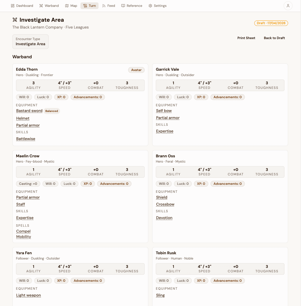Click the swords icon beside Investigate Area title
This screenshot has width=301, height=306.
coord(15,20)
